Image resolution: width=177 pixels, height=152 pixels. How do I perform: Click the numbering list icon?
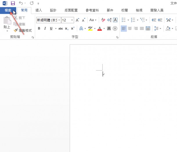click(x=133, y=20)
